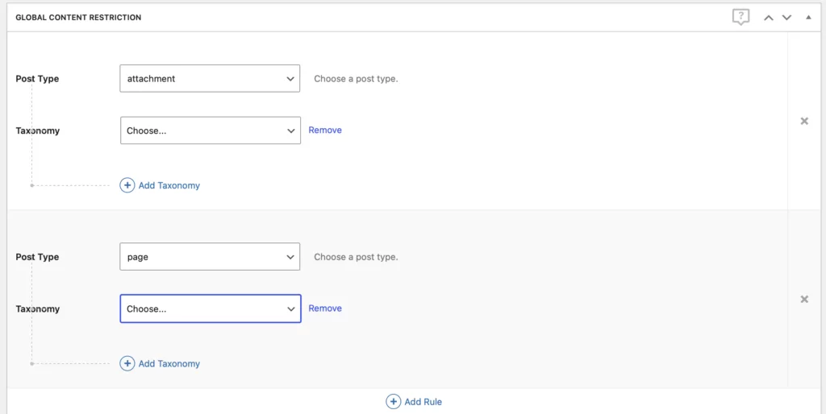Remove the taxonomy from page rule
This screenshot has height=414, width=826.
click(x=325, y=308)
